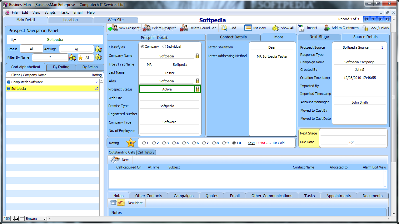The height and width of the screenshot is (224, 399).
Task: Open the search magnifier dropdown arrow
Action: point(15,40)
